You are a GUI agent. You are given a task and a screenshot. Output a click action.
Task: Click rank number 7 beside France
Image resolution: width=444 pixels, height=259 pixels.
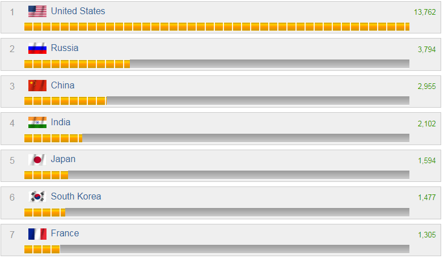pyautogui.click(x=12, y=234)
